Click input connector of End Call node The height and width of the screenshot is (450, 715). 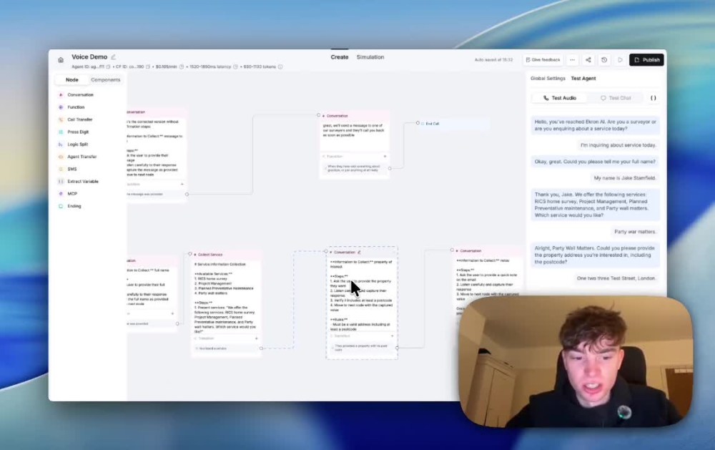point(418,123)
